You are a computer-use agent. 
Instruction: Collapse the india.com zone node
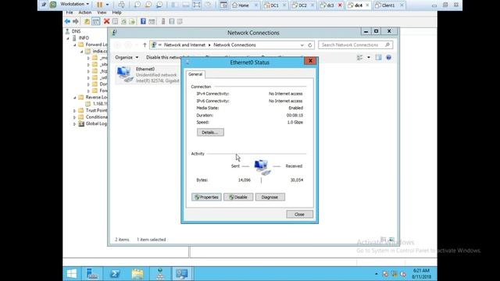pos(81,52)
